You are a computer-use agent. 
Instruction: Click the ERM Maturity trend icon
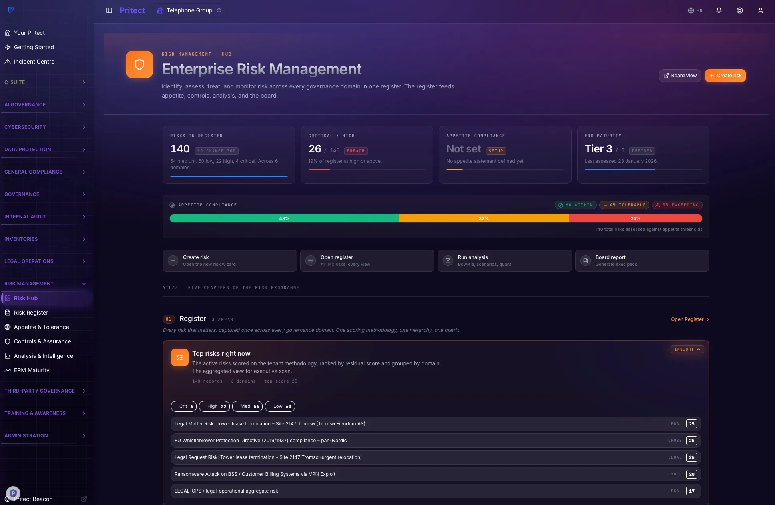pyautogui.click(x=8, y=370)
